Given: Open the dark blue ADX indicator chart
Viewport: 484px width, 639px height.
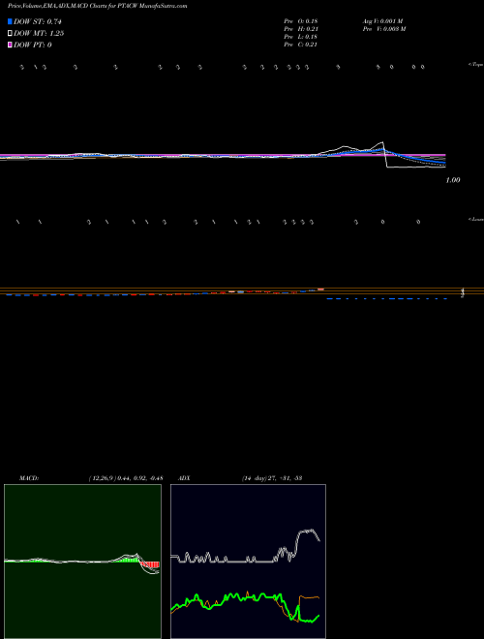Looking at the screenshot, I should pos(248,562).
